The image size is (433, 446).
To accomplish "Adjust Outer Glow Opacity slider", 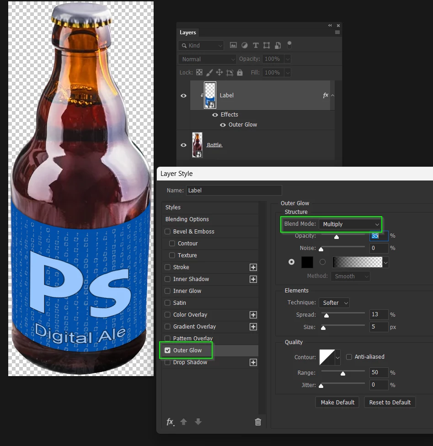I will coord(337,237).
